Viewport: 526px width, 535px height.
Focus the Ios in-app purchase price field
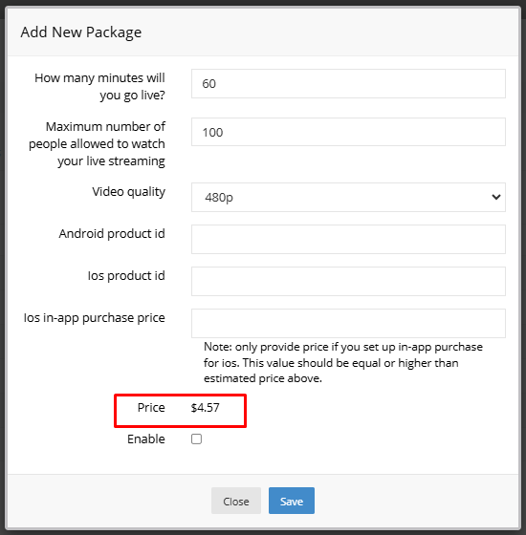[348, 323]
